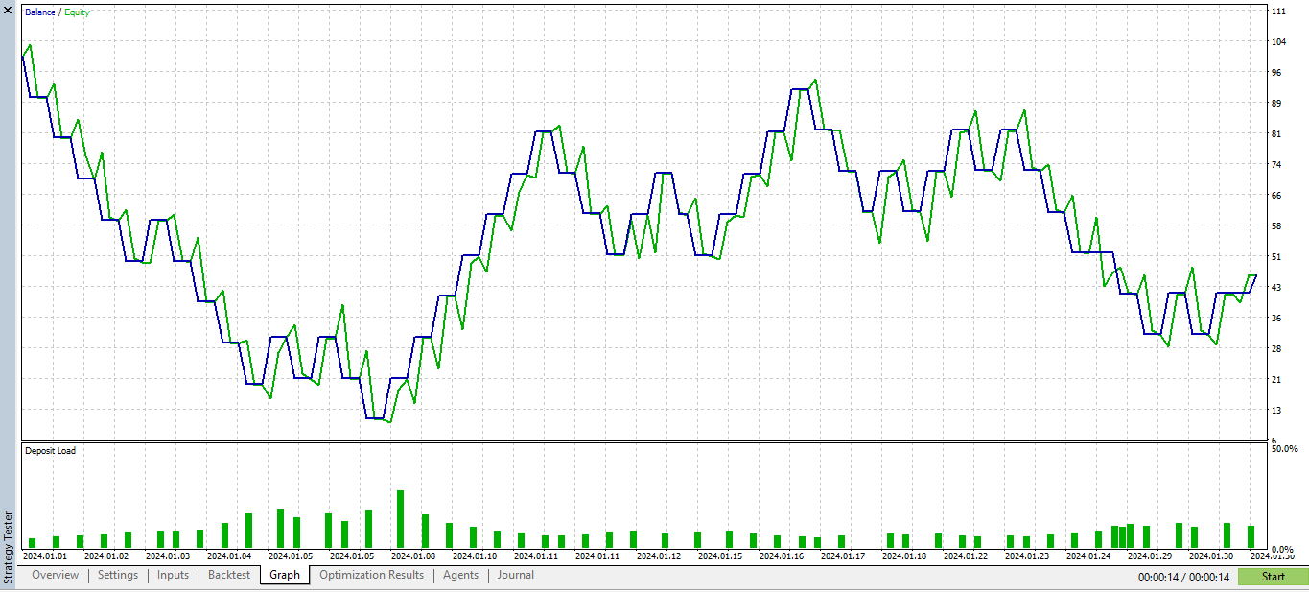This screenshot has height=592, width=1309.
Task: Close the Strategy Tester panel
Action: pyautogui.click(x=6, y=12)
